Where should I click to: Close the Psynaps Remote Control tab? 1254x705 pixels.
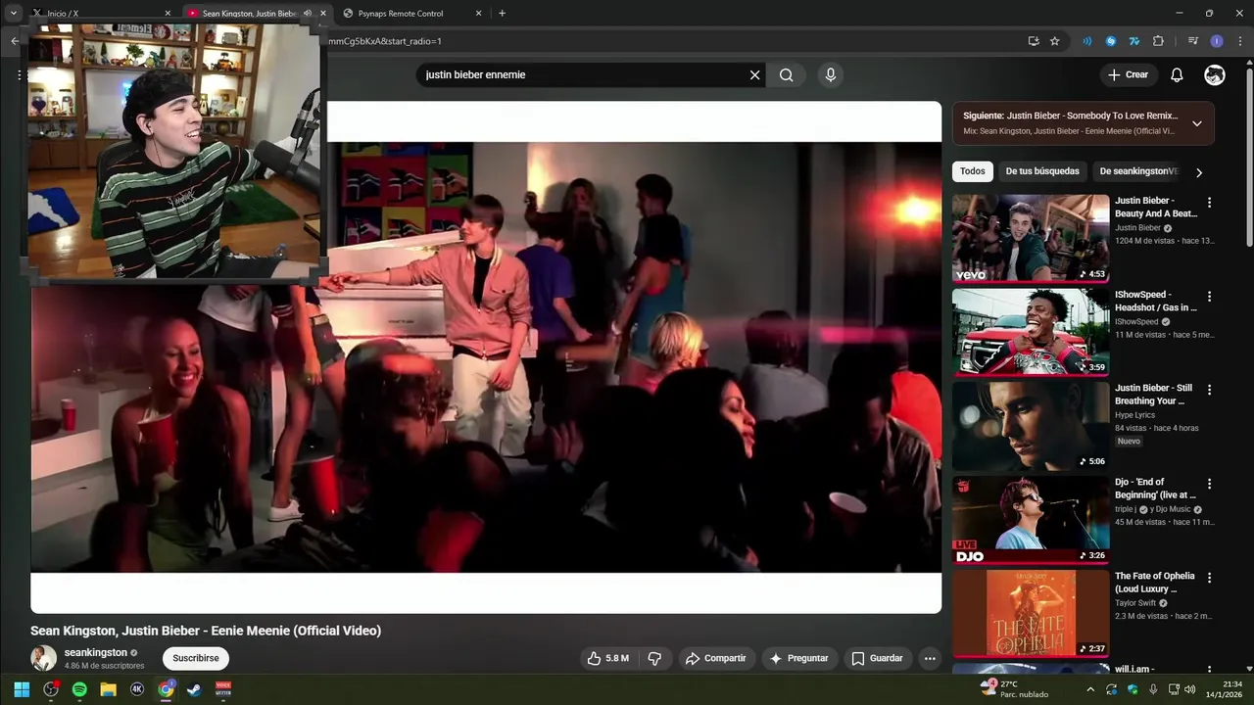point(478,13)
